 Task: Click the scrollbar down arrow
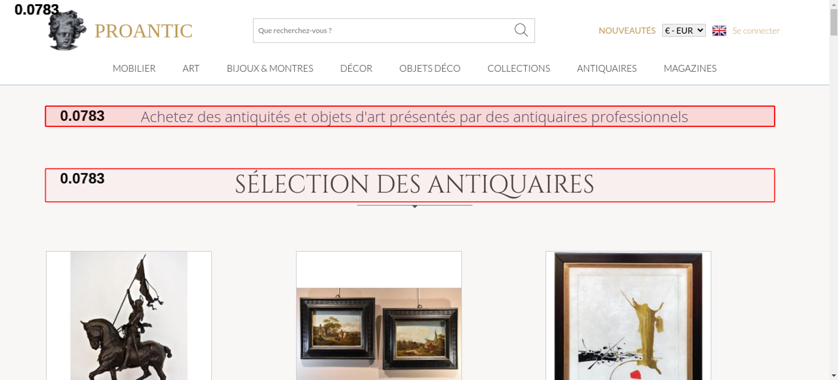click(x=834, y=375)
